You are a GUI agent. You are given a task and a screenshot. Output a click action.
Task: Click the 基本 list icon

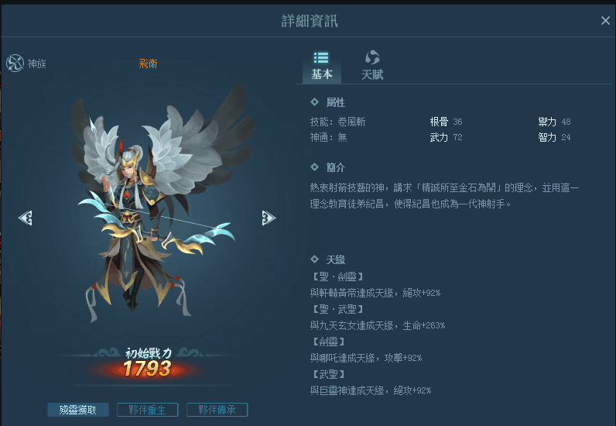click(321, 58)
